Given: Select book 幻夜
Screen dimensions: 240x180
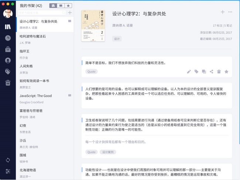Looking at the screenshot, I should point(45,128).
